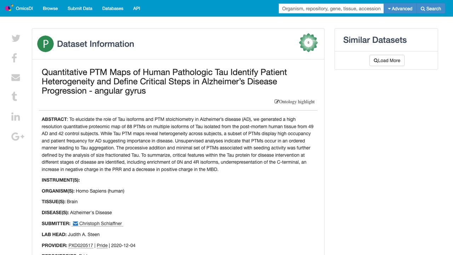Click the OmicsDI logo icon
This screenshot has width=453, height=255.
pos(9,8)
